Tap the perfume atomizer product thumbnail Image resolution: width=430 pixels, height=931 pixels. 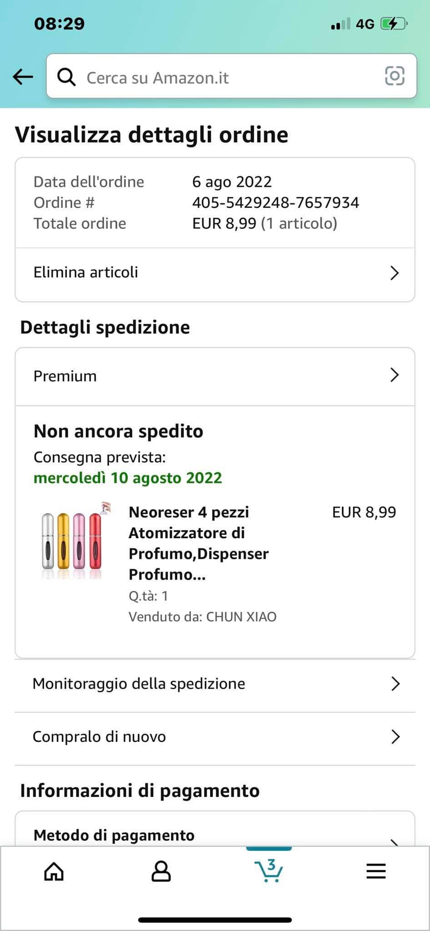click(73, 540)
